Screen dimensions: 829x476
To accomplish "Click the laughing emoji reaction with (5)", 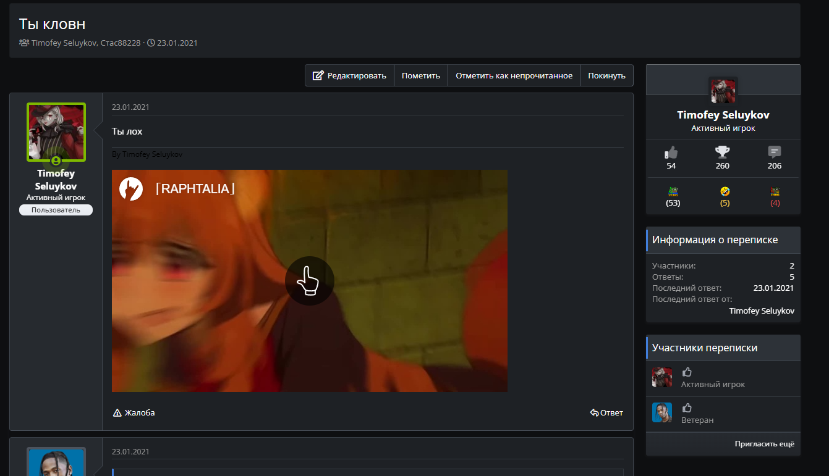I will [725, 192].
